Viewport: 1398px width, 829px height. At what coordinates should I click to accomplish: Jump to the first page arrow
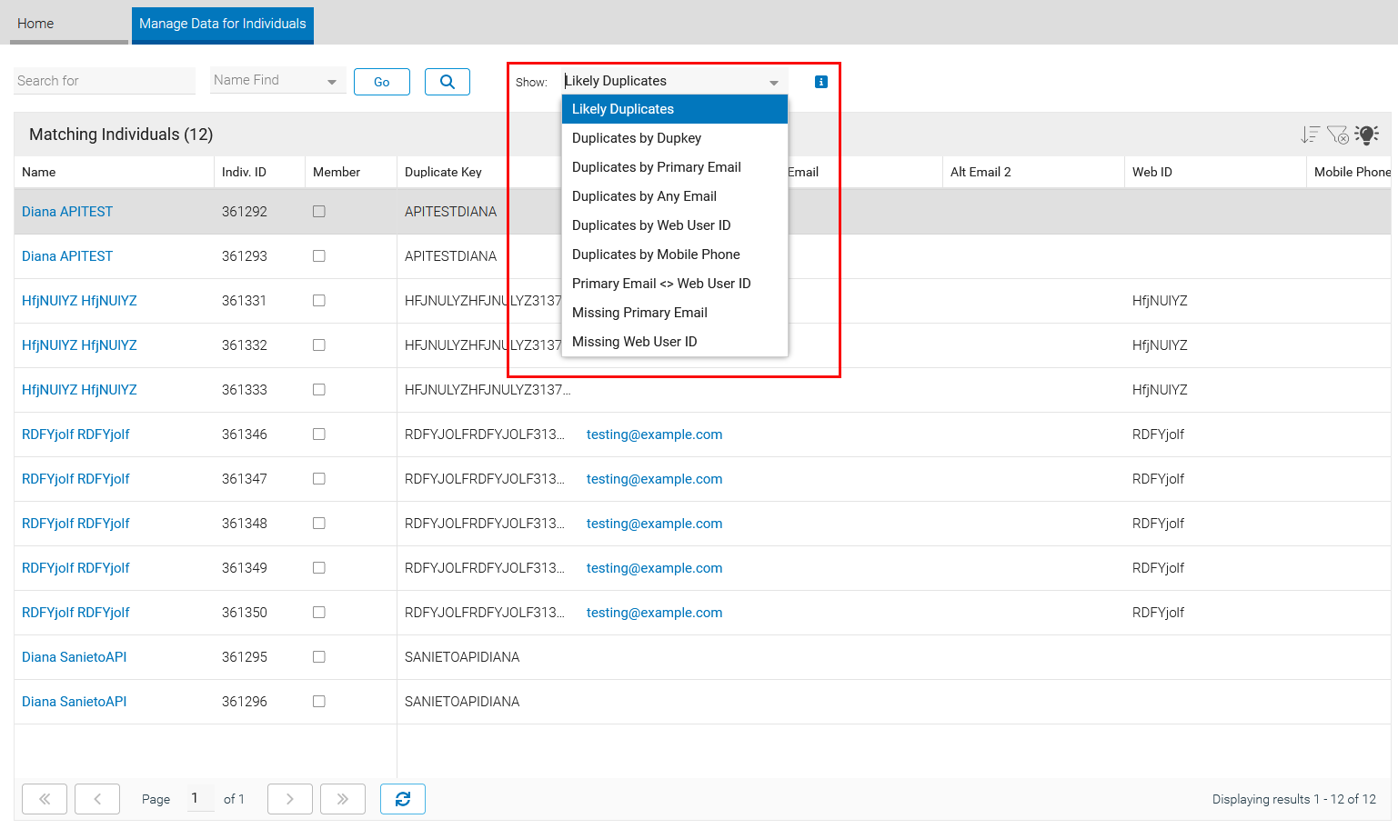pos(45,799)
